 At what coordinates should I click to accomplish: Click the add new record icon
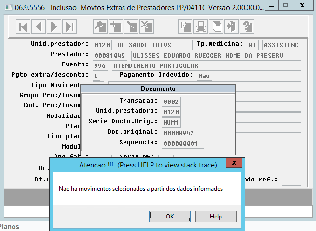[x=116, y=26]
